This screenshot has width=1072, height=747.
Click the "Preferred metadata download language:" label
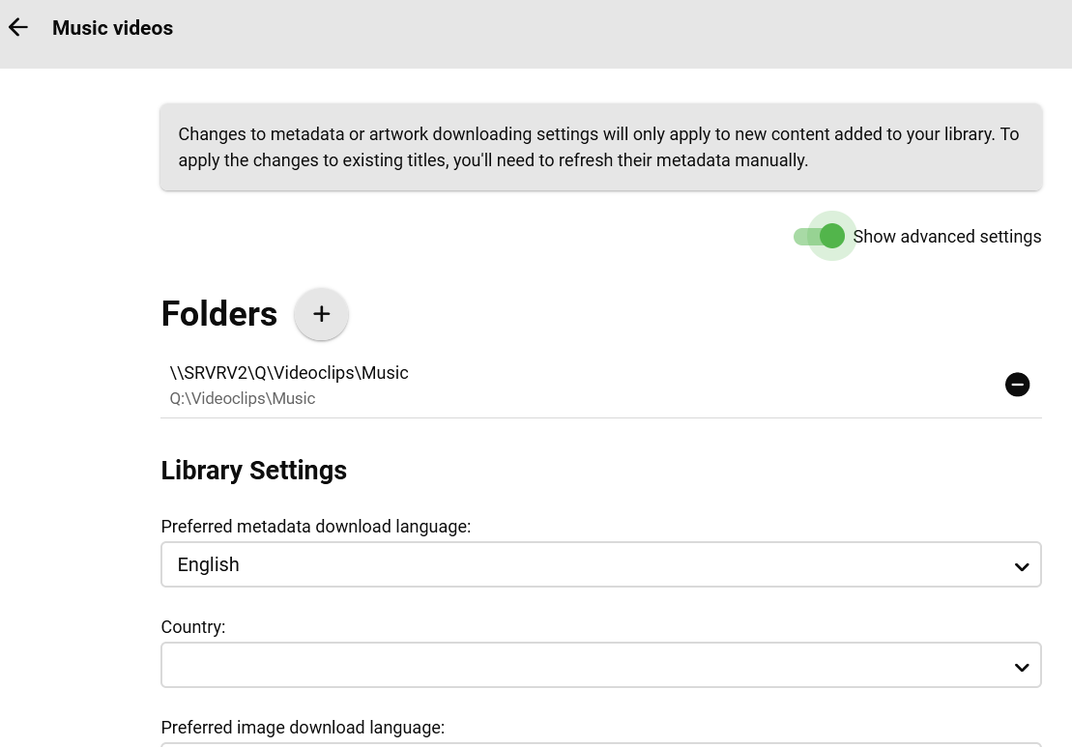pos(315,527)
